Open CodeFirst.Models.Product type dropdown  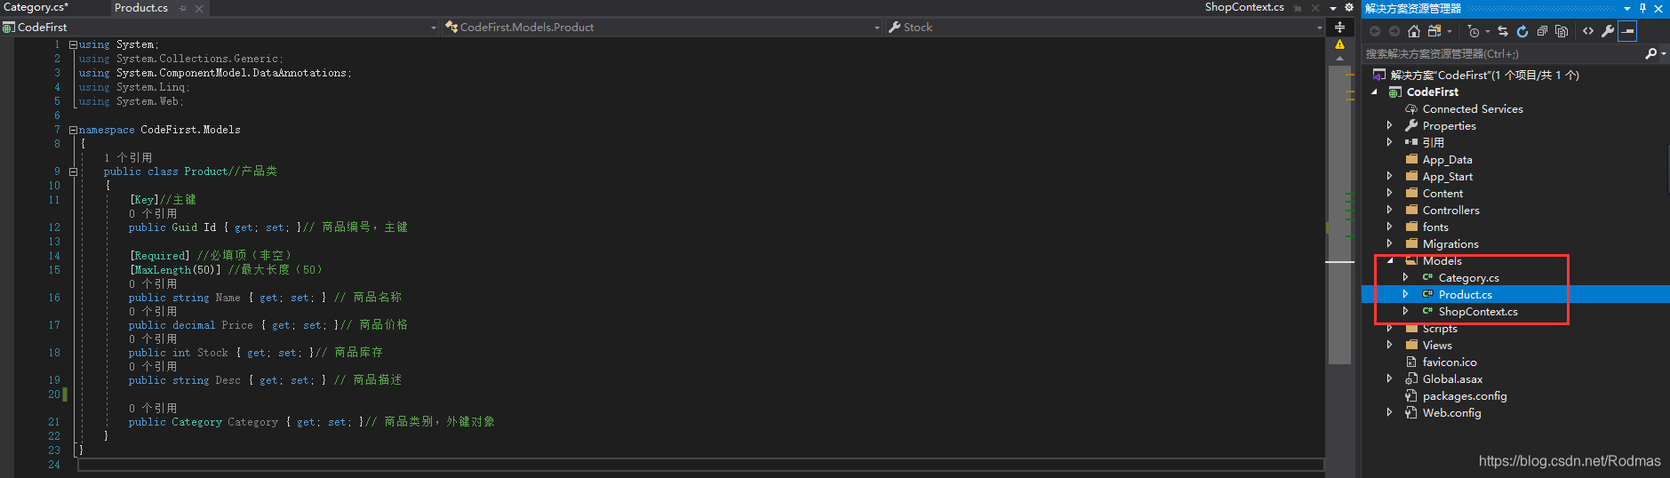(x=876, y=28)
